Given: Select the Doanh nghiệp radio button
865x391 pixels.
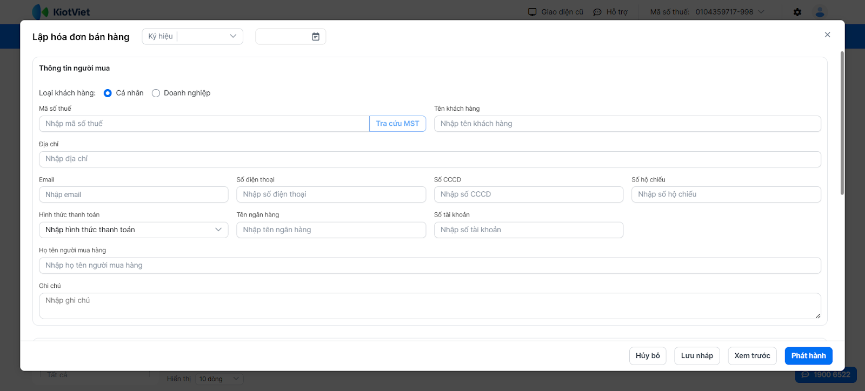Looking at the screenshot, I should click(156, 93).
